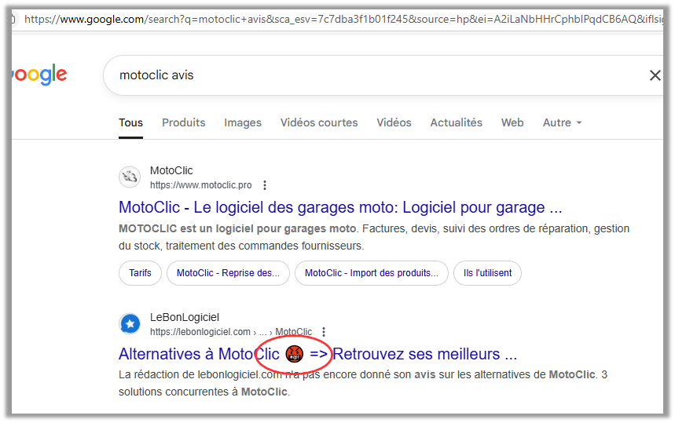
Task: Click the https://www.motoclic.pro URL text
Action: 200,185
